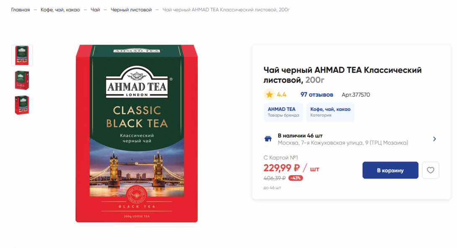Click the В корзину button
The image size is (457, 248).
[390, 170]
